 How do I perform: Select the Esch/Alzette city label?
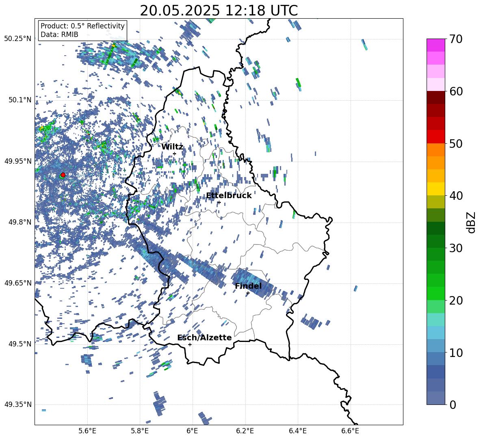pos(204,337)
